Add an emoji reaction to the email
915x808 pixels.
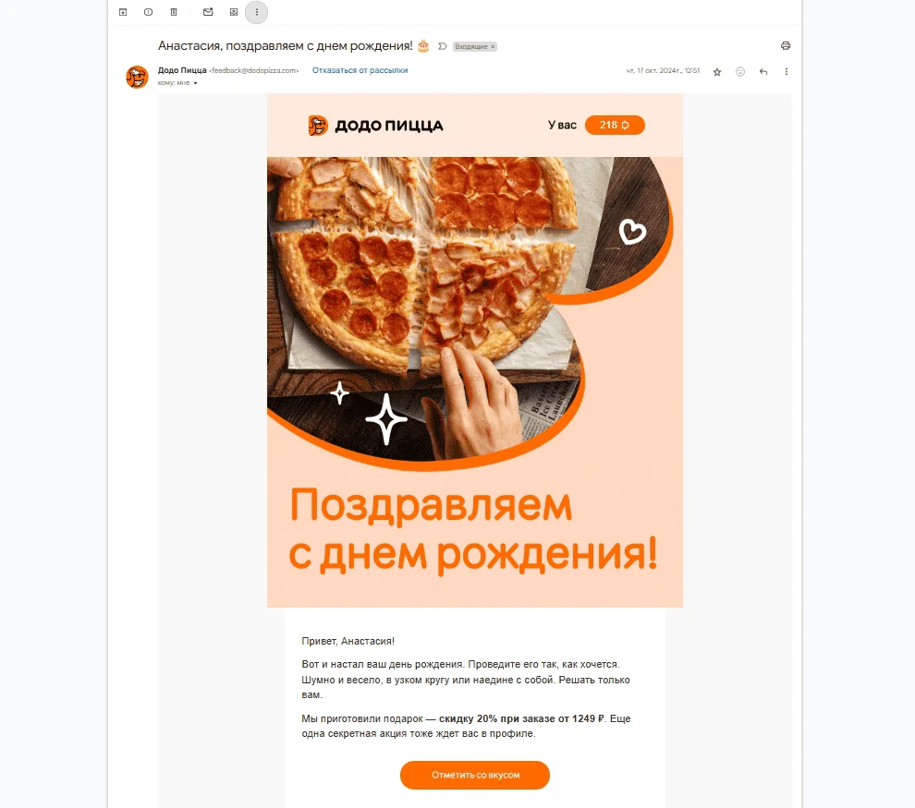coord(740,72)
